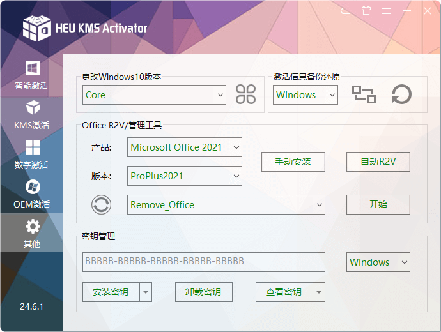Open the 智能激活 smart activation tab

[x=31, y=75]
